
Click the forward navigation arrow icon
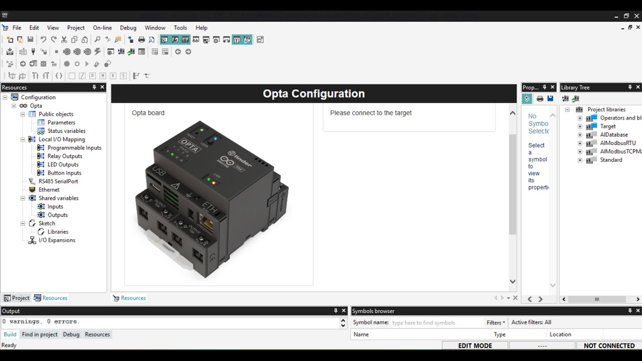(x=188, y=52)
